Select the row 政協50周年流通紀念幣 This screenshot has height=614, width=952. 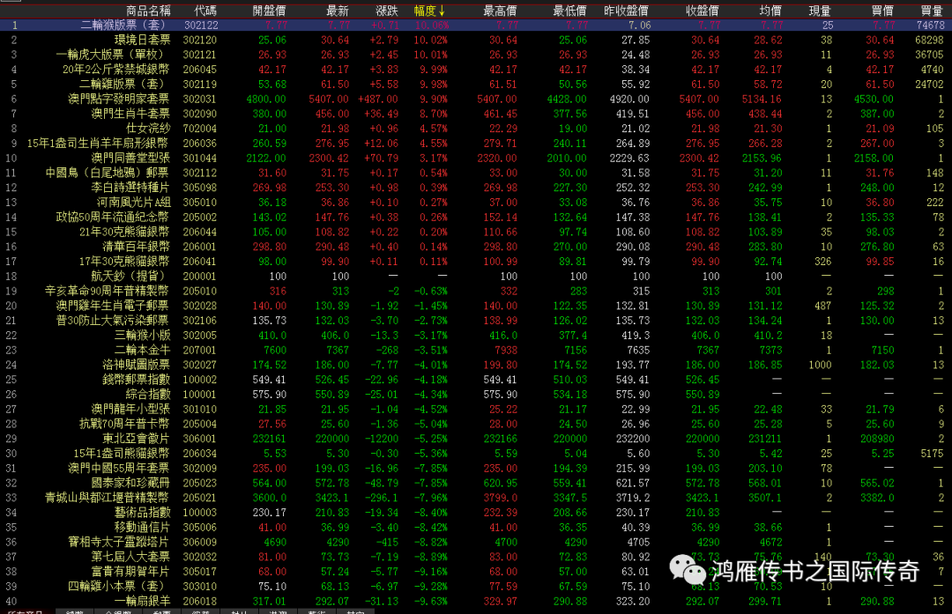click(476, 217)
